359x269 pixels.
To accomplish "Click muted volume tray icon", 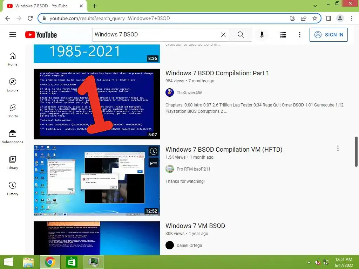I will pyautogui.click(x=317, y=262).
